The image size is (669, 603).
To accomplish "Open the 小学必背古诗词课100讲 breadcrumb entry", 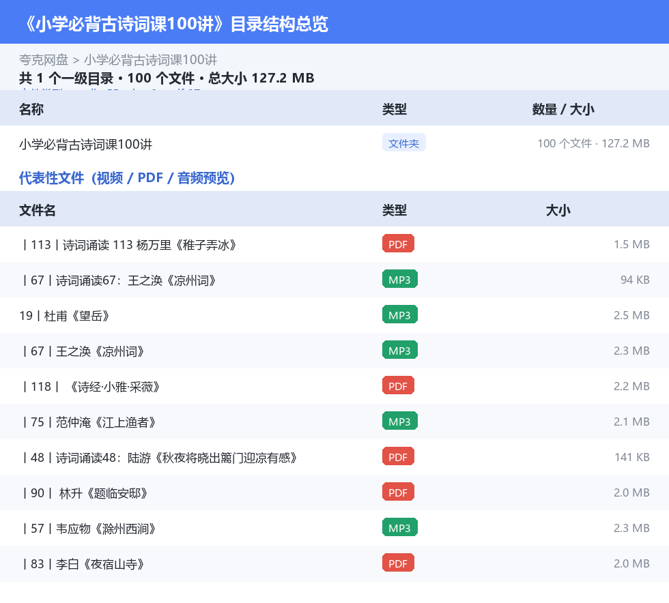I will pyautogui.click(x=150, y=60).
